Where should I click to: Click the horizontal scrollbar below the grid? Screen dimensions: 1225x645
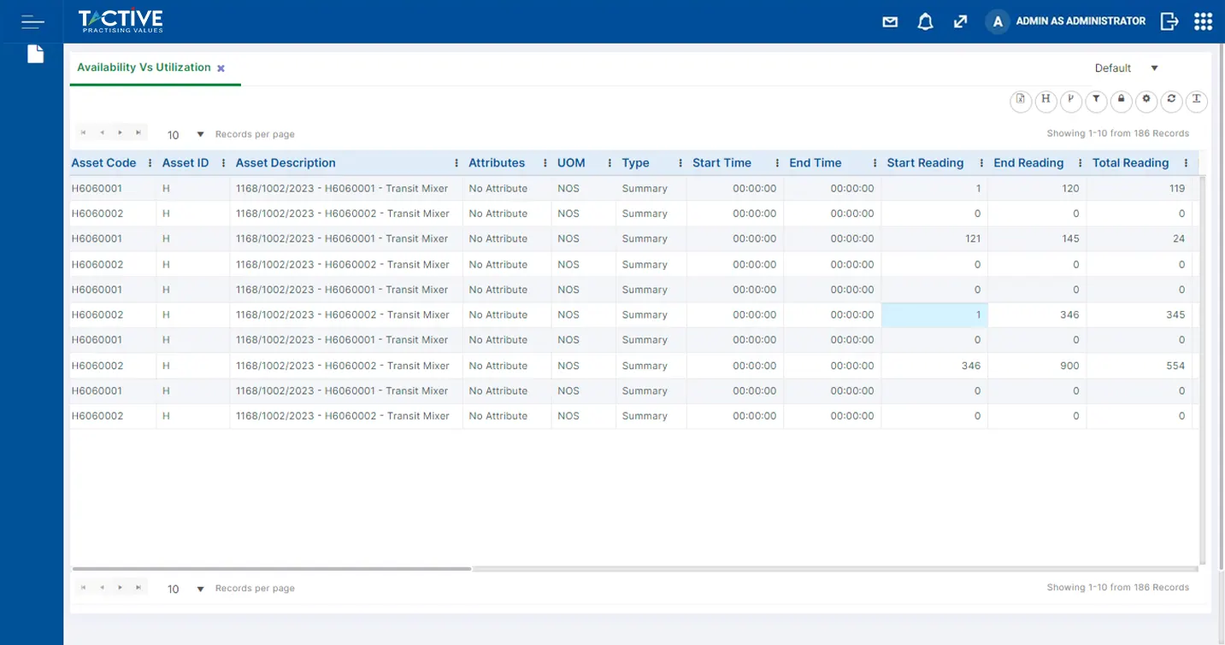[272, 568]
